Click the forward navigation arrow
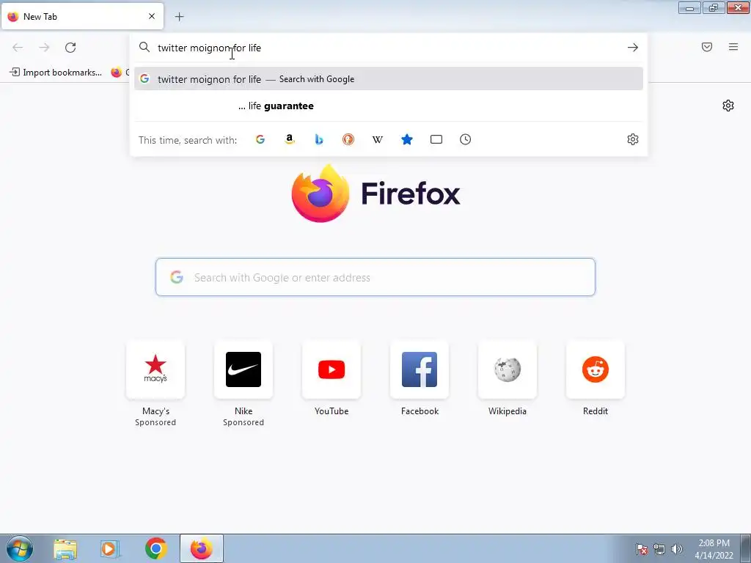 [x=44, y=48]
